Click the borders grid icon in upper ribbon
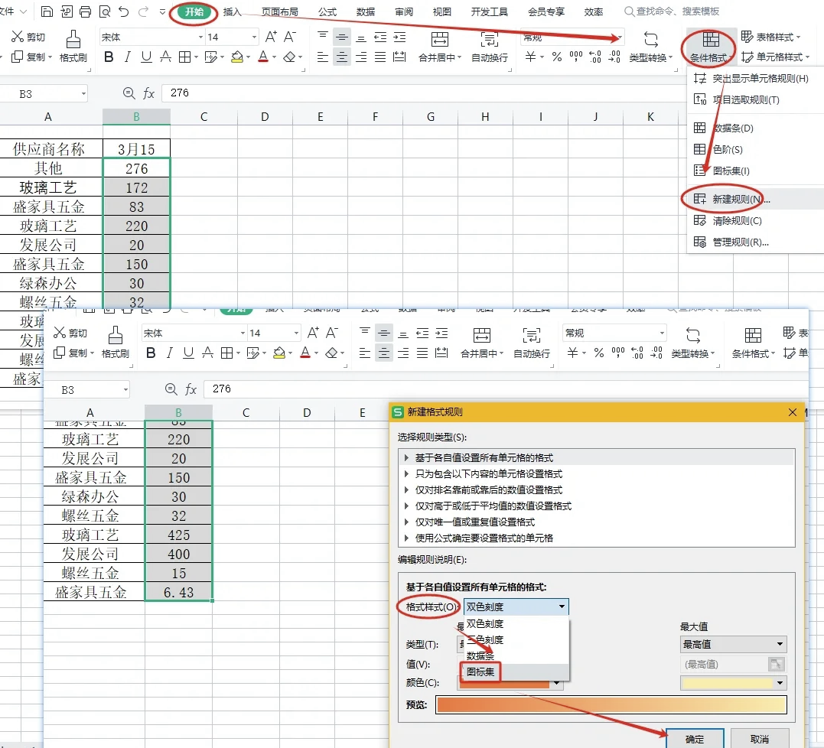824x748 pixels. pos(184,57)
